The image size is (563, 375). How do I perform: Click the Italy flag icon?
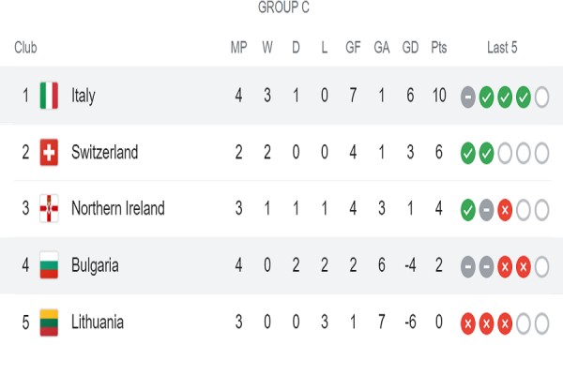tap(49, 96)
